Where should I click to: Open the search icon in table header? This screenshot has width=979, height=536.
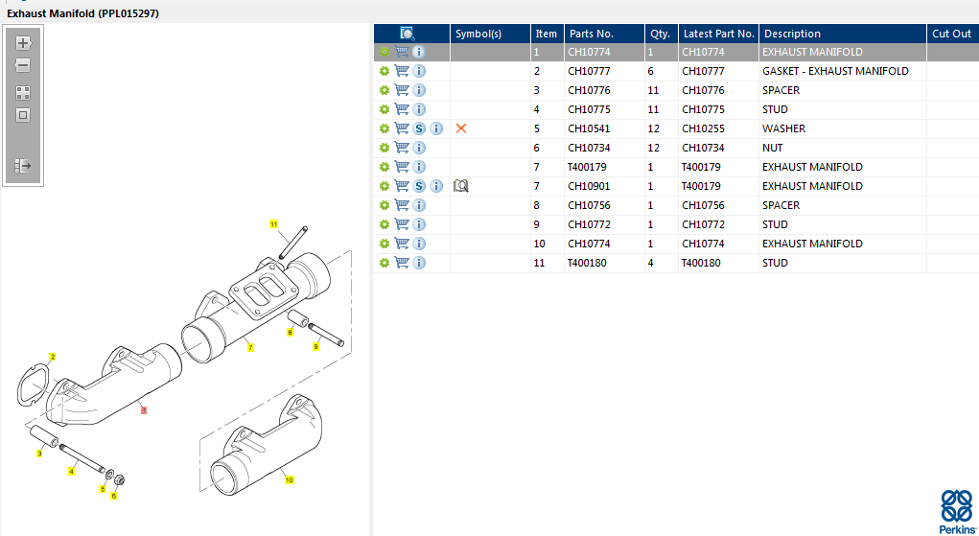tap(408, 34)
